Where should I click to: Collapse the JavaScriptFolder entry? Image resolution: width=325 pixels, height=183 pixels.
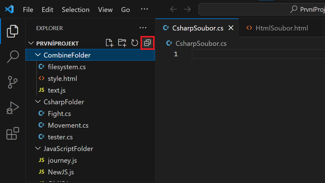38,149
